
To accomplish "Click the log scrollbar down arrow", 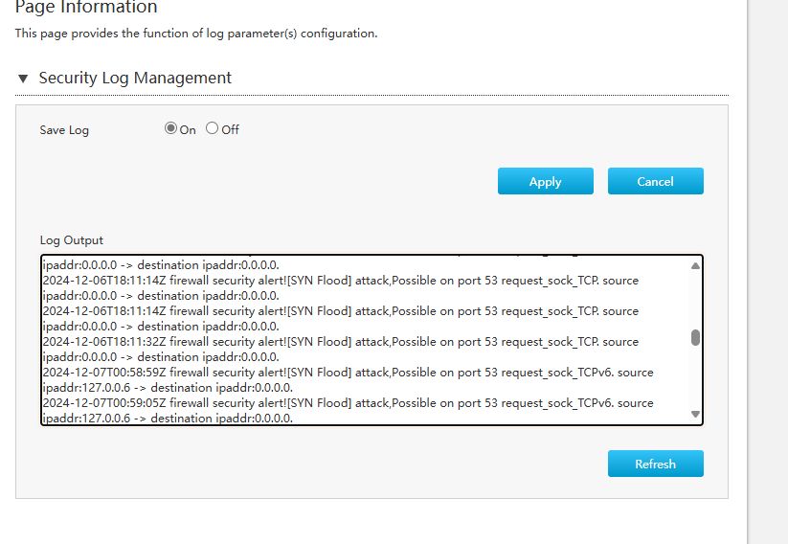I will 695,414.
